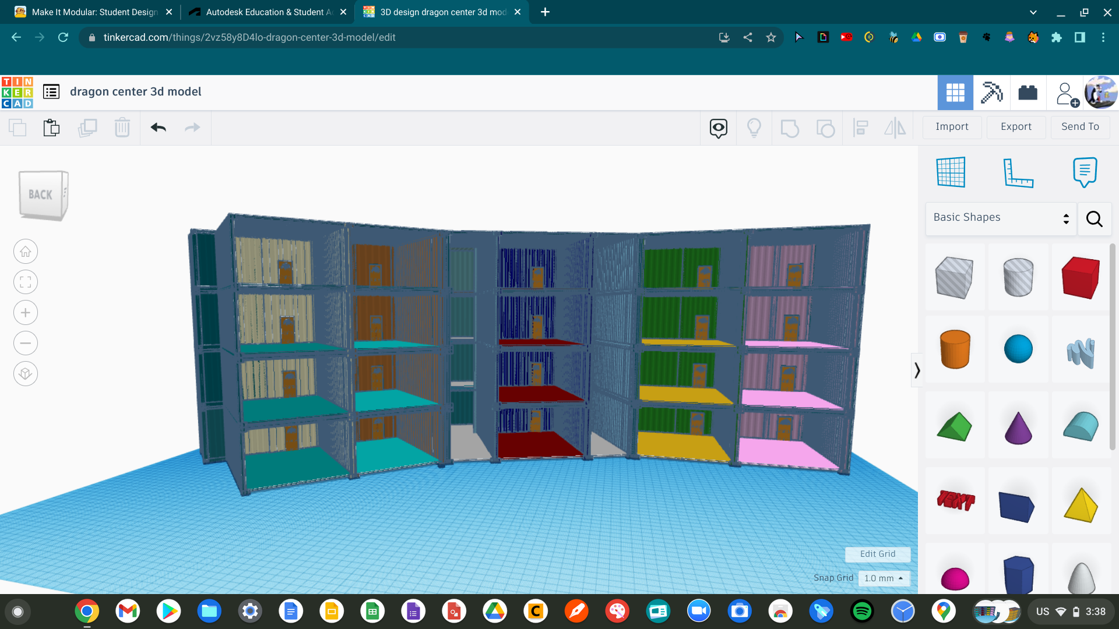The width and height of the screenshot is (1119, 629).
Task: Zoom in with the plus button
Action: (26, 313)
